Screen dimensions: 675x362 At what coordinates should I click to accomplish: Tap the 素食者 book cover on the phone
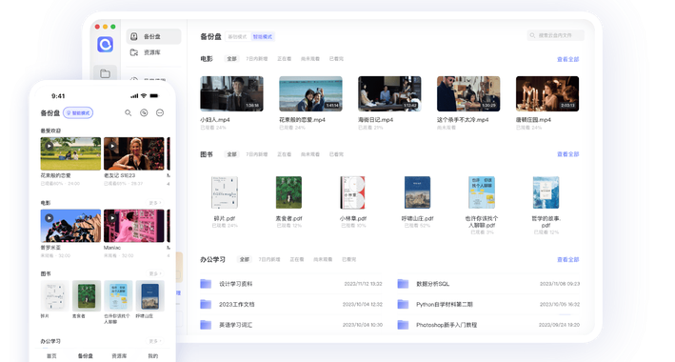[x=87, y=295]
